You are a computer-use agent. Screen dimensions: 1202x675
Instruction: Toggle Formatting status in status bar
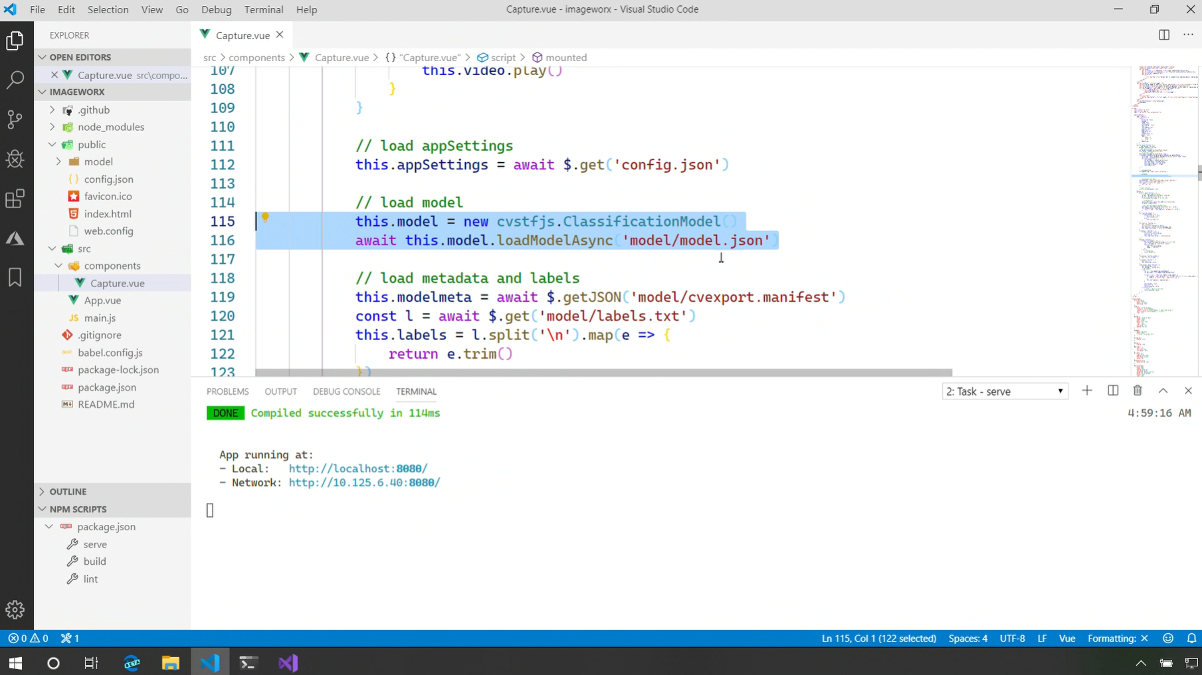[1118, 638]
